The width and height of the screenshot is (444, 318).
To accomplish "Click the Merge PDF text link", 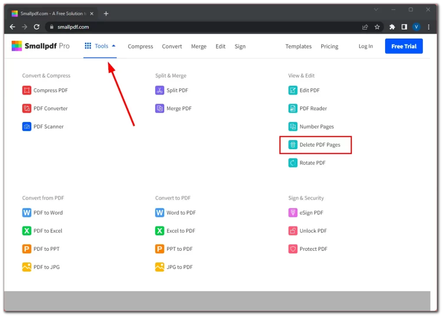I will pos(179,108).
